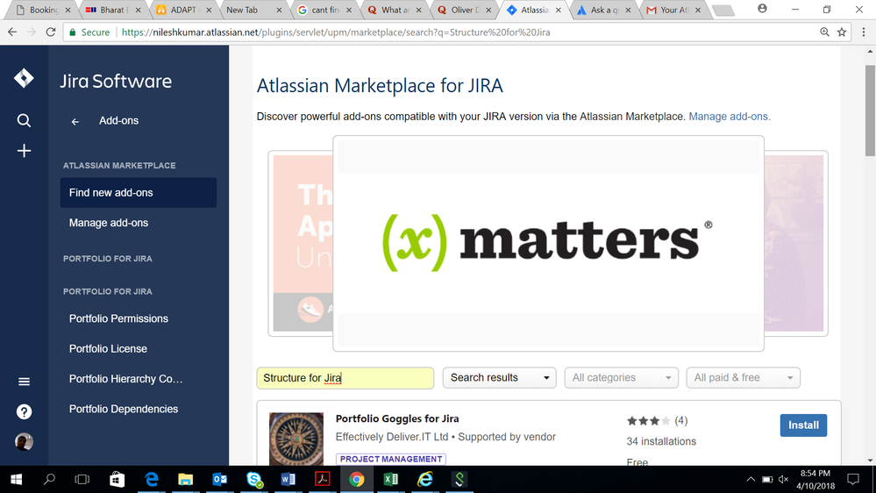876x493 pixels.
Task: Open Portfolio Goggles for Jira title link
Action: (397, 418)
